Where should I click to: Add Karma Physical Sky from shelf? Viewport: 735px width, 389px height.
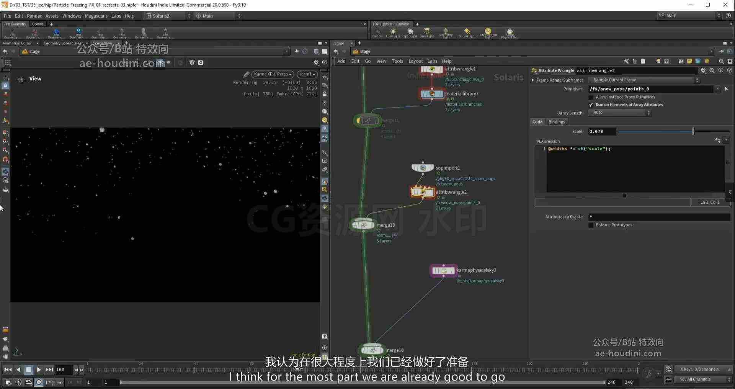509,33
